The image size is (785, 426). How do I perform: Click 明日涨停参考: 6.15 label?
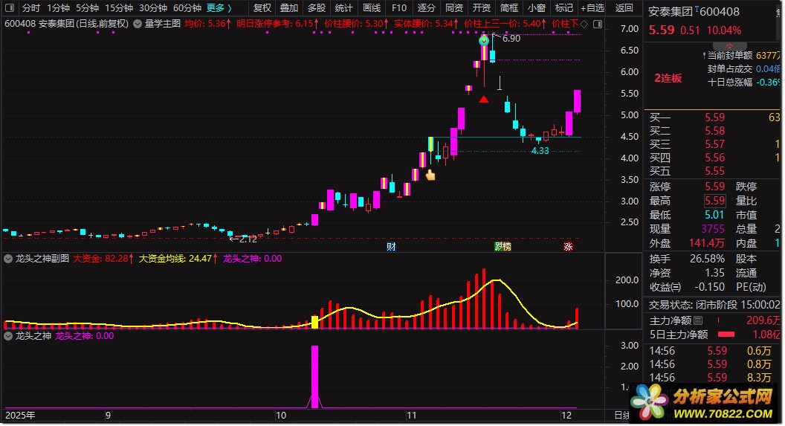click(x=277, y=24)
